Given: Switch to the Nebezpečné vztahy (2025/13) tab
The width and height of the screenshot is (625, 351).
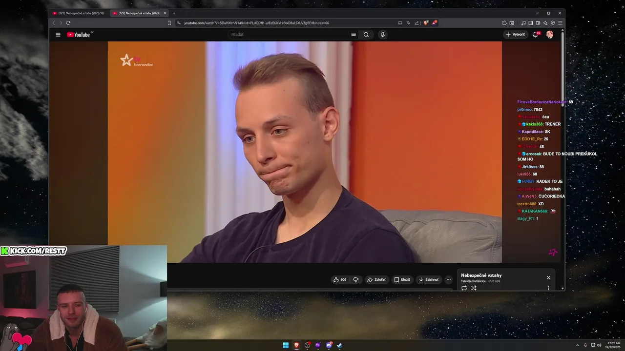Looking at the screenshot, I should (x=78, y=13).
